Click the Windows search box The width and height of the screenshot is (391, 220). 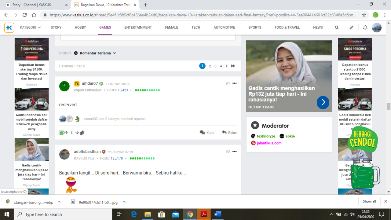click(x=63, y=214)
